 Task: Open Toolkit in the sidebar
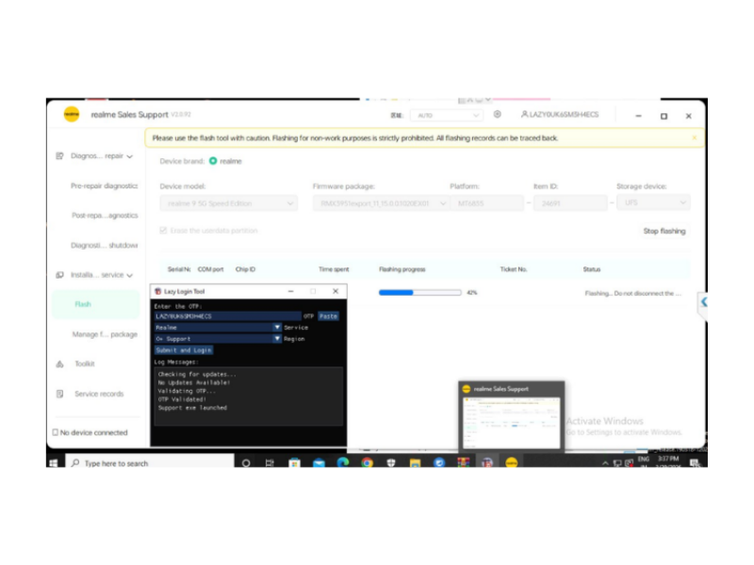click(x=85, y=363)
